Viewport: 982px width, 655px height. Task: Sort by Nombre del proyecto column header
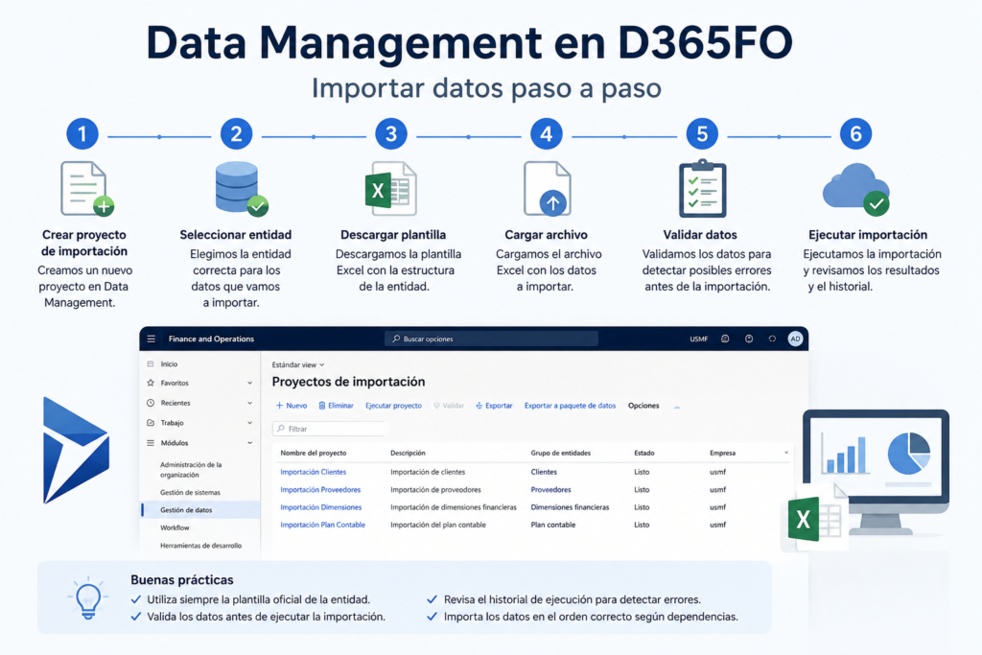[x=314, y=453]
